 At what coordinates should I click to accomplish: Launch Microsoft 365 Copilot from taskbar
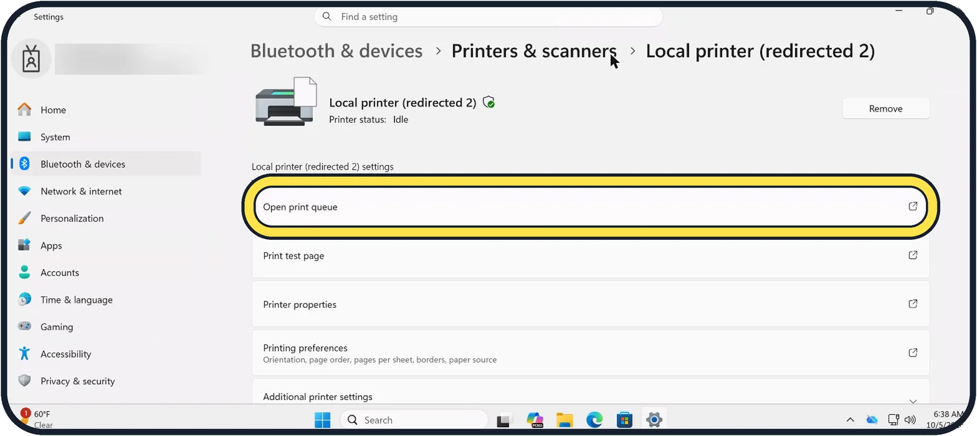coord(535,420)
